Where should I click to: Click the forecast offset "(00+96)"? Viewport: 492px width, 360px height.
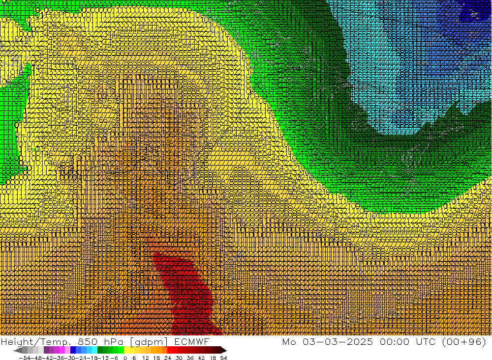coord(464,341)
